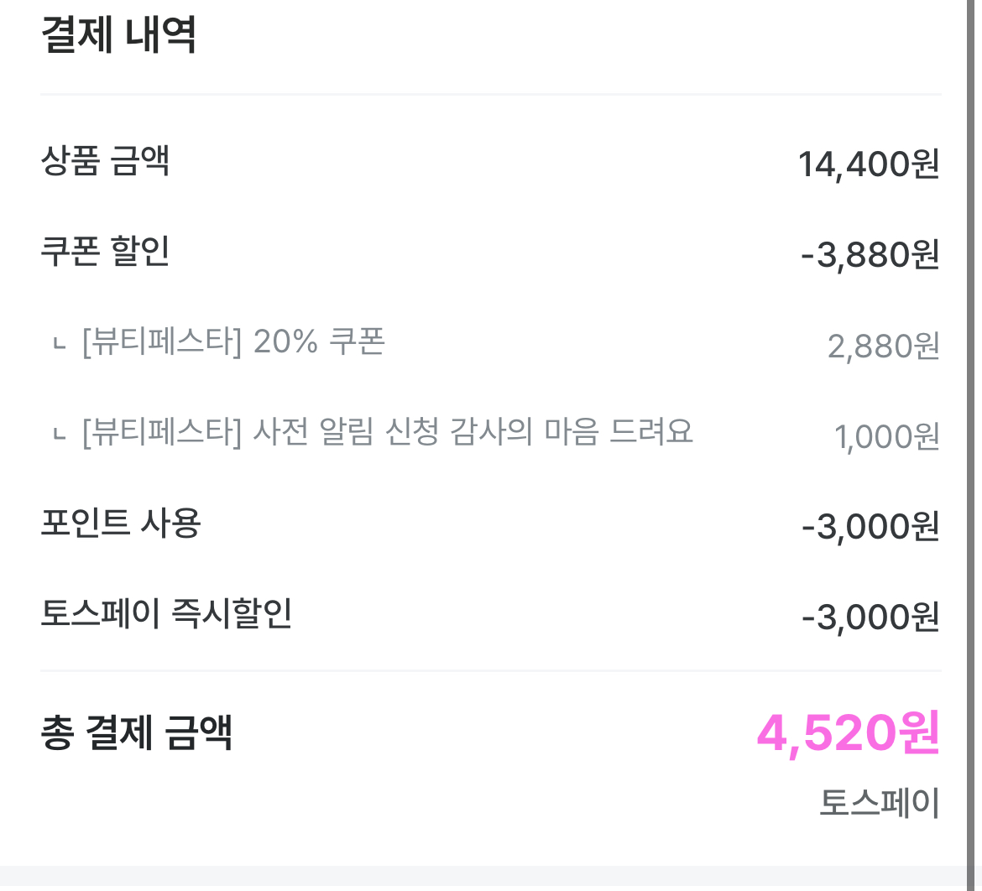This screenshot has width=982, height=891.
Task: Select the 토스페이 즉시할인 label
Action: (166, 613)
